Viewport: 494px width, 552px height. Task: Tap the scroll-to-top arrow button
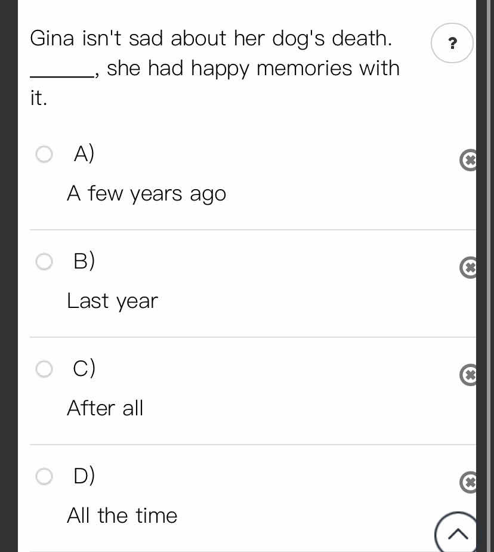(456, 532)
